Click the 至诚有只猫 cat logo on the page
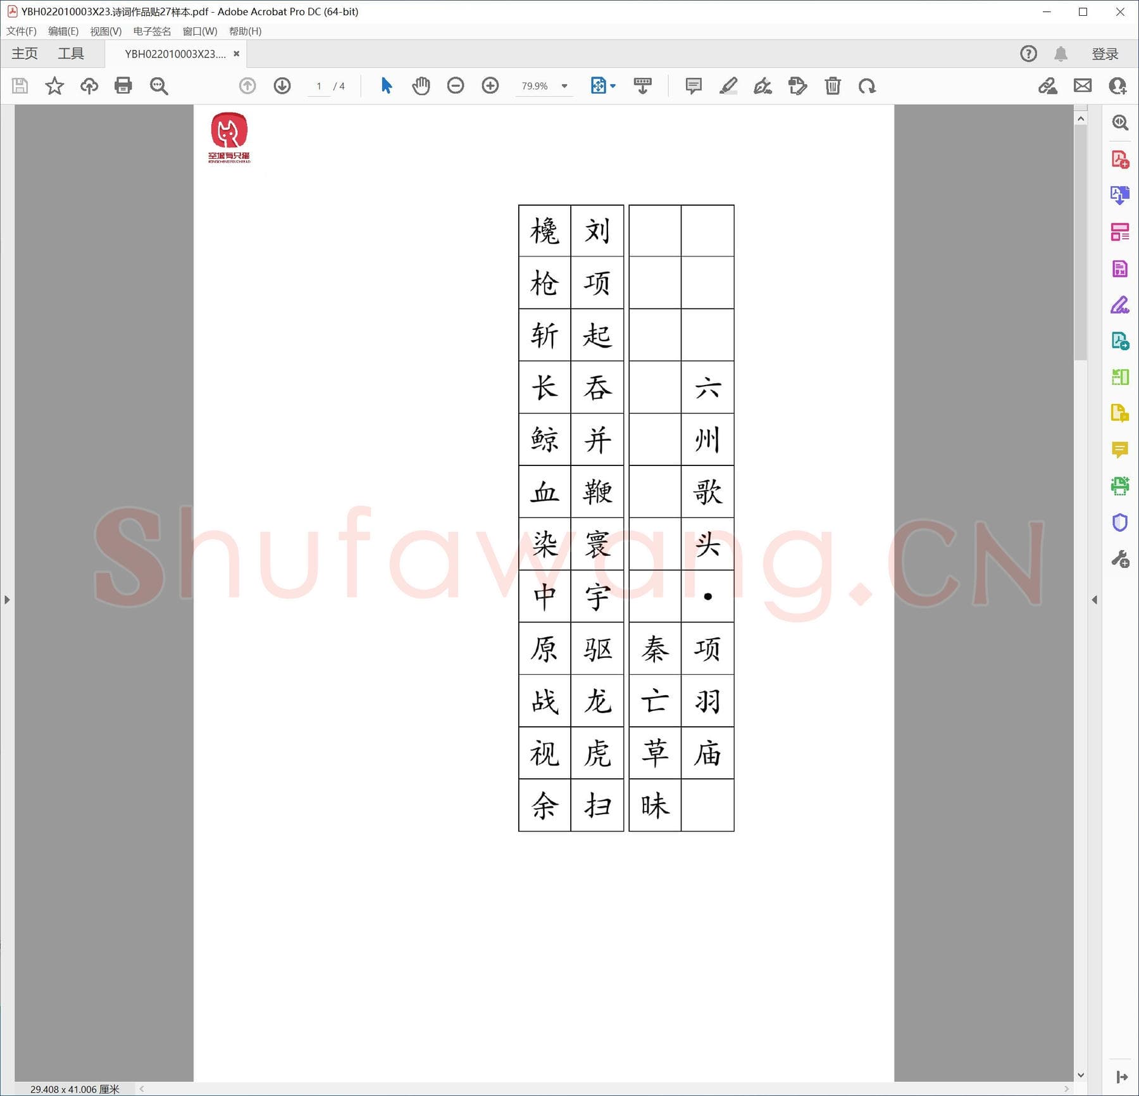Screen dimensions: 1139x1096 tap(229, 137)
